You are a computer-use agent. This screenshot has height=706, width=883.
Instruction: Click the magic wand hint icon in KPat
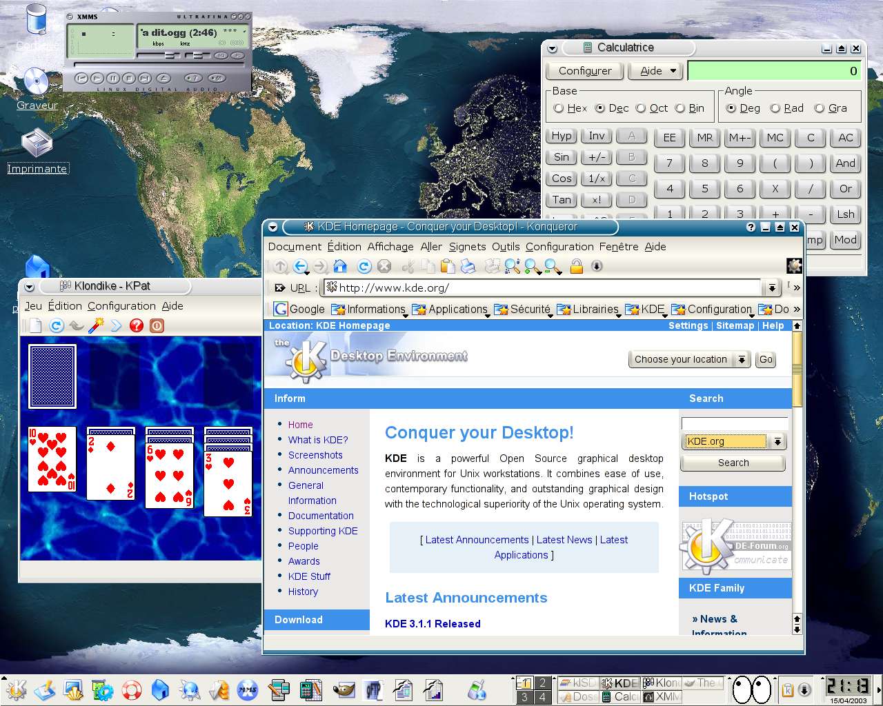(x=96, y=325)
